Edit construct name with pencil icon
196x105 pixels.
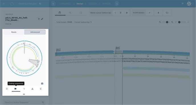pos(42,19)
